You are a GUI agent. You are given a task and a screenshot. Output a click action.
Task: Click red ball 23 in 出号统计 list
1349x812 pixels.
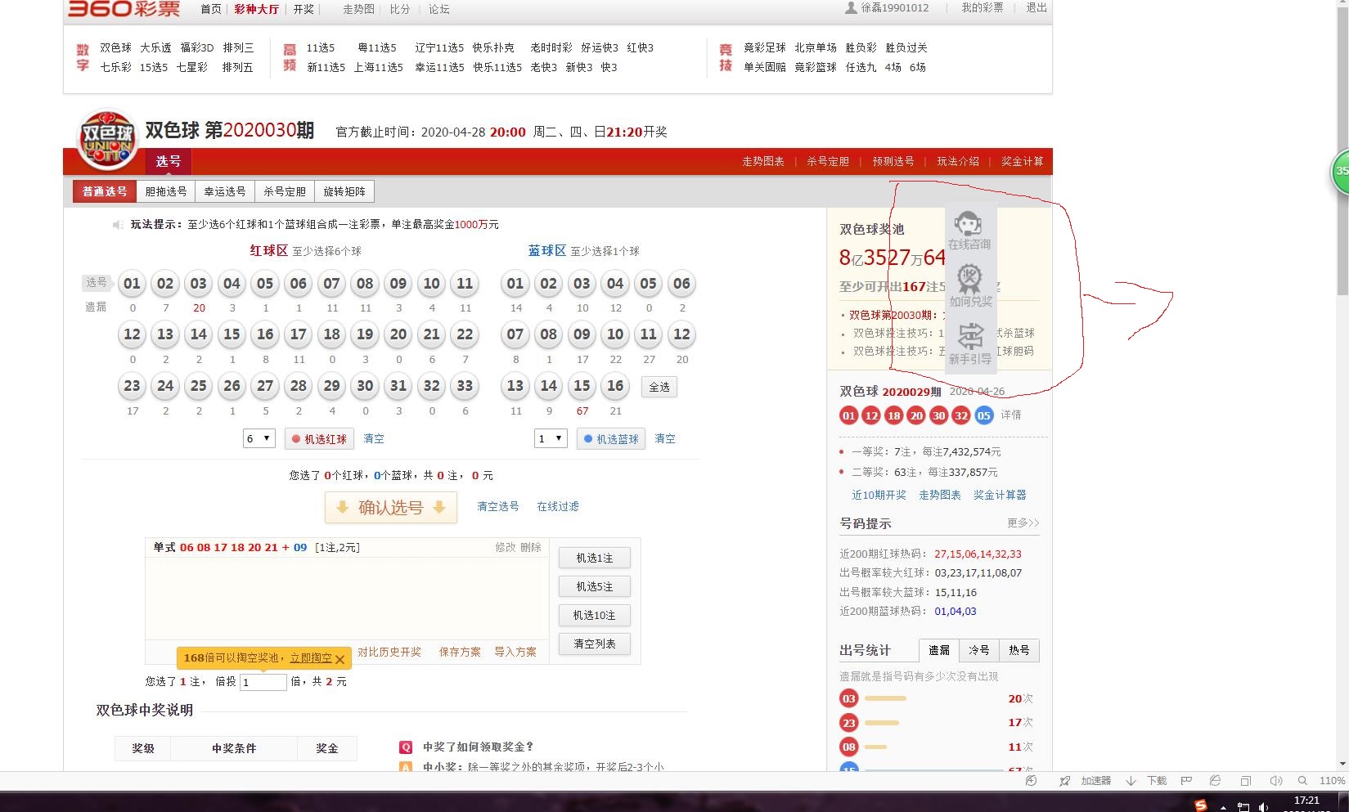(849, 723)
